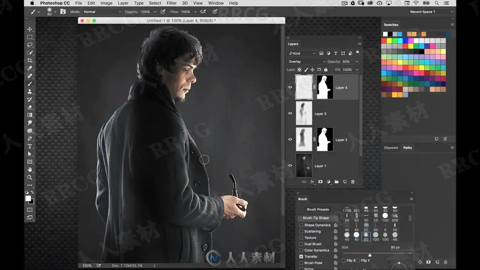Select the Pen tool
480x270 pixels.
click(x=30, y=138)
